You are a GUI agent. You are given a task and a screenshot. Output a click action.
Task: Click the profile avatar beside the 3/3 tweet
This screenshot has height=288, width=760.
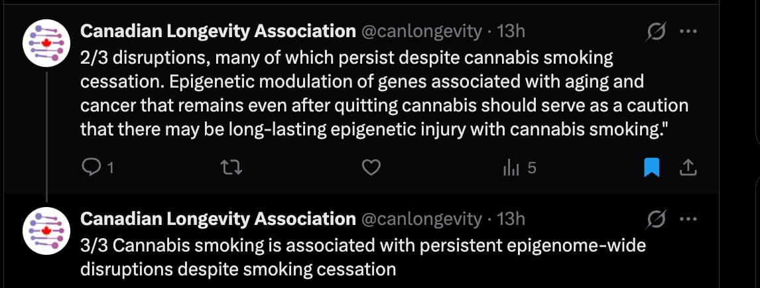(47, 230)
